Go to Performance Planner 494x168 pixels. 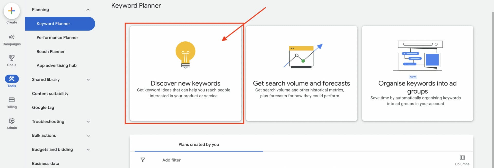point(57,38)
